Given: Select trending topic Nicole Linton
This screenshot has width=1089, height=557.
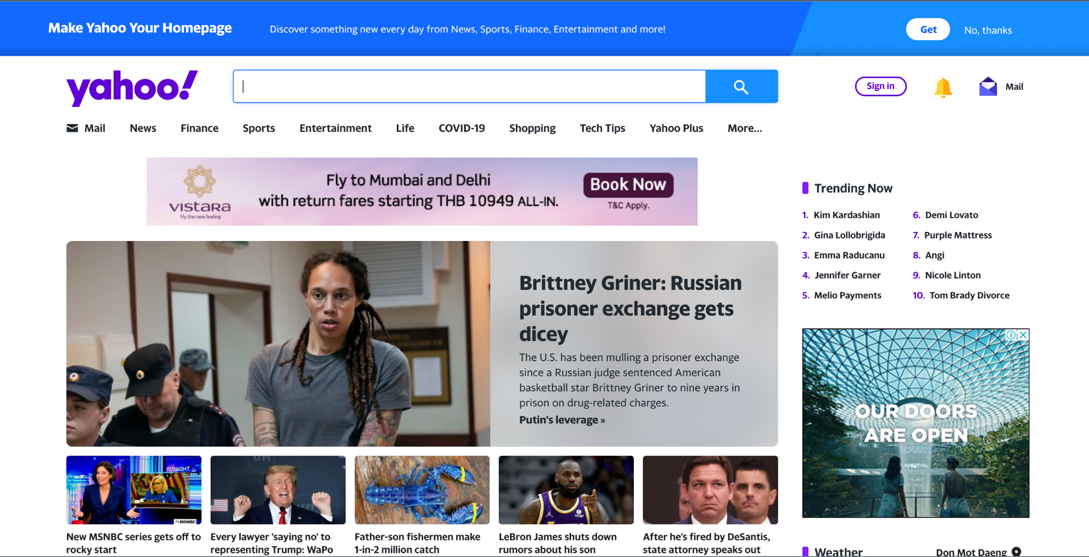Looking at the screenshot, I should pos(952,275).
